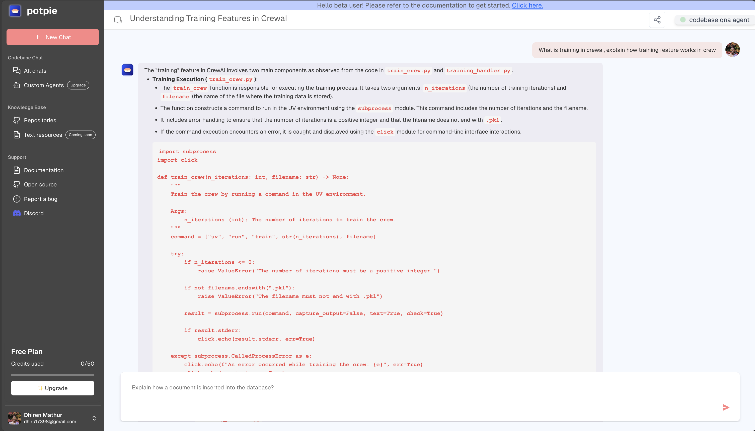Open the Documentation support page
Viewport: 755px width, 431px height.
tap(44, 170)
